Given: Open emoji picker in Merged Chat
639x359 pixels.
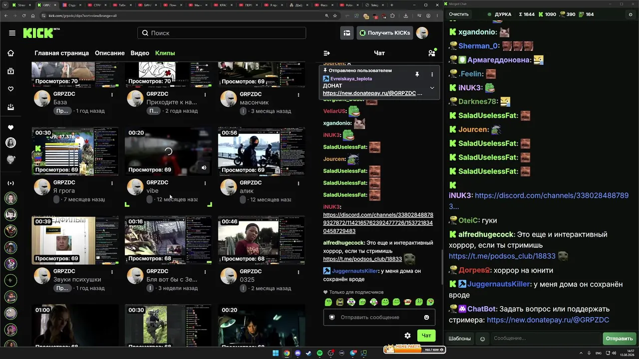Looking at the screenshot, I should (x=482, y=339).
